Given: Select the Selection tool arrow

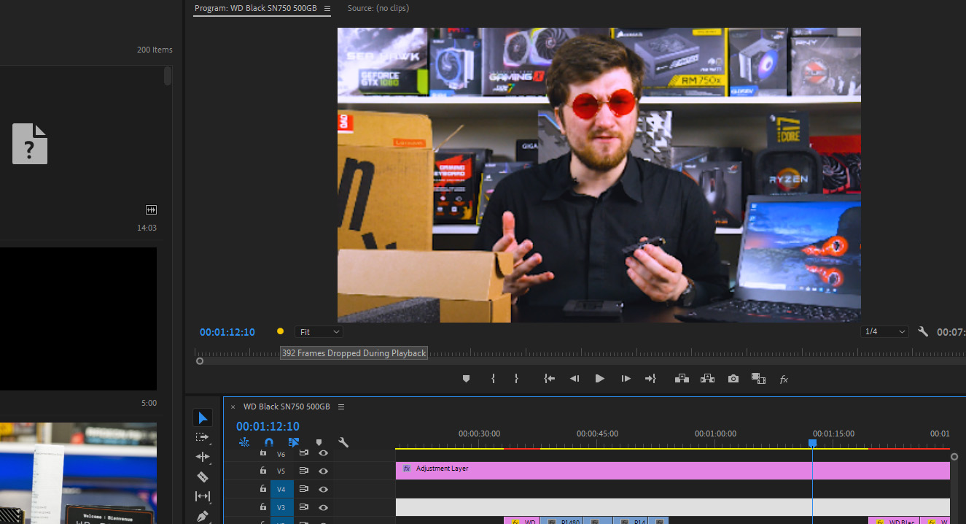Looking at the screenshot, I should (203, 417).
